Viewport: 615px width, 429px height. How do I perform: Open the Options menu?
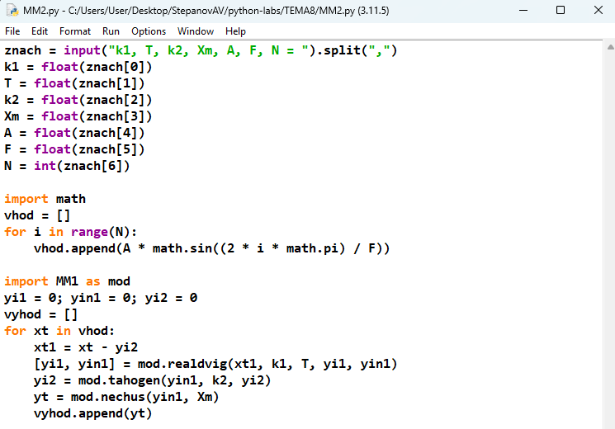(x=149, y=31)
